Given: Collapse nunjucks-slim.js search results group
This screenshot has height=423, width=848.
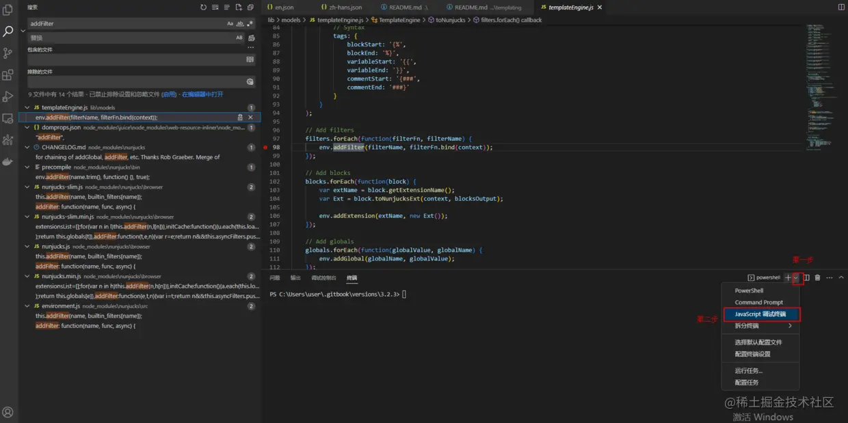Looking at the screenshot, I should (27, 187).
